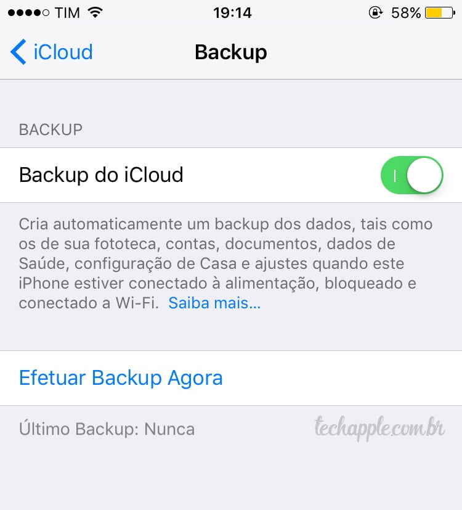Tap Efetuar Backup Agora

coord(121,377)
